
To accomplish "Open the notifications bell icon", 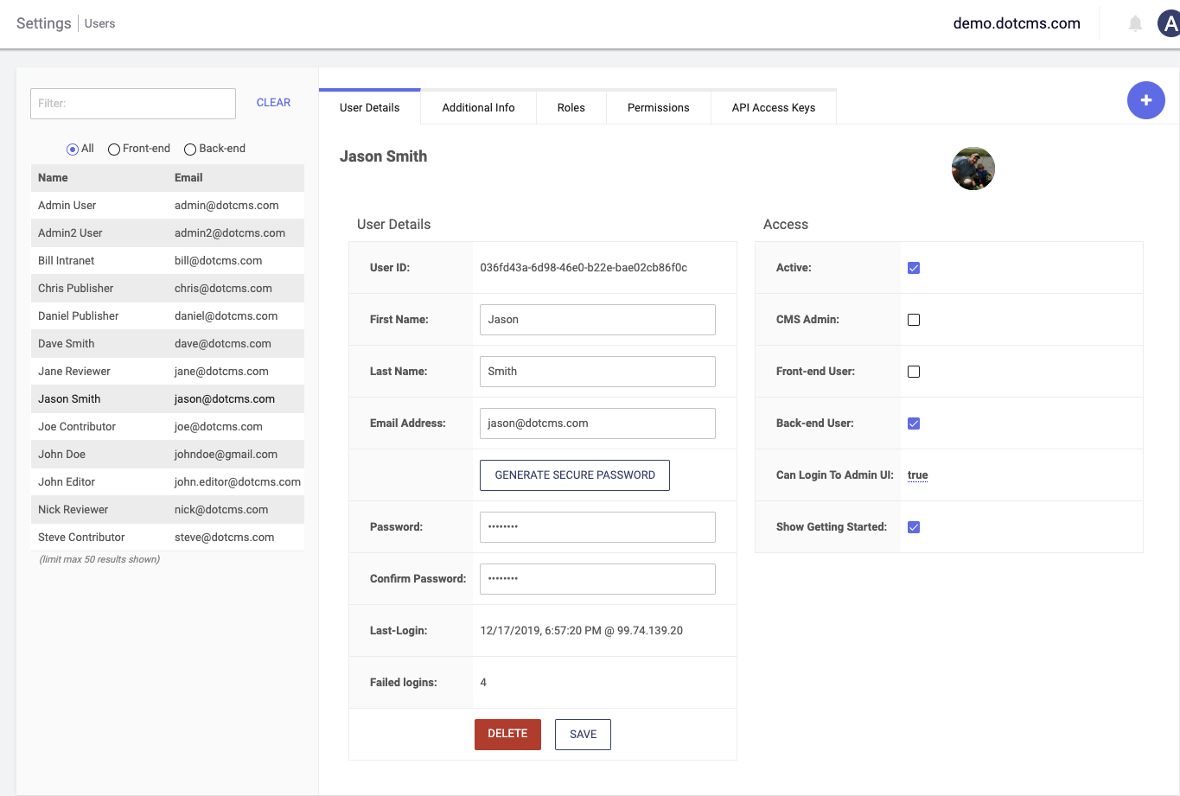I will pyautogui.click(x=1135, y=23).
